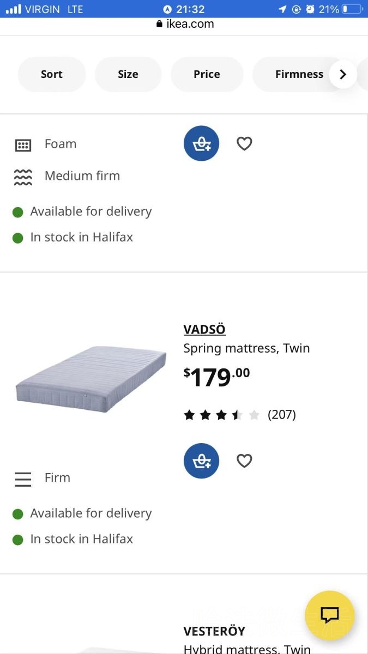
Task: Favorite the VADSÖ spring mattress
Action: click(244, 461)
